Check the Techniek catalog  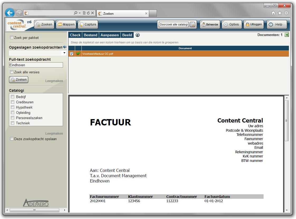[x=13, y=123]
